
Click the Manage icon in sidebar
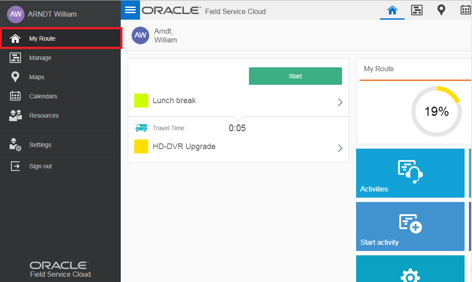tap(15, 57)
